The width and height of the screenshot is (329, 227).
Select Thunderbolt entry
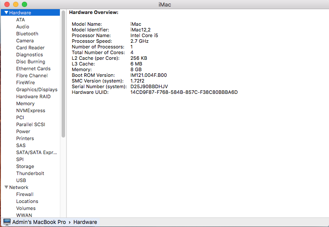(x=30, y=173)
